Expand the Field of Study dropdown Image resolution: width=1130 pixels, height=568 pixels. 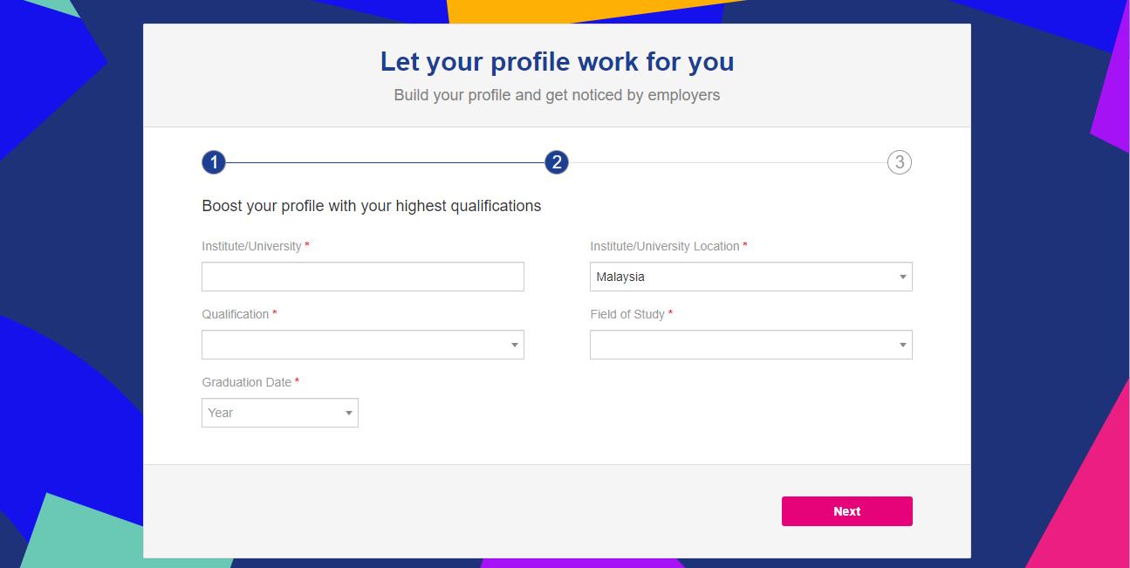(x=750, y=345)
